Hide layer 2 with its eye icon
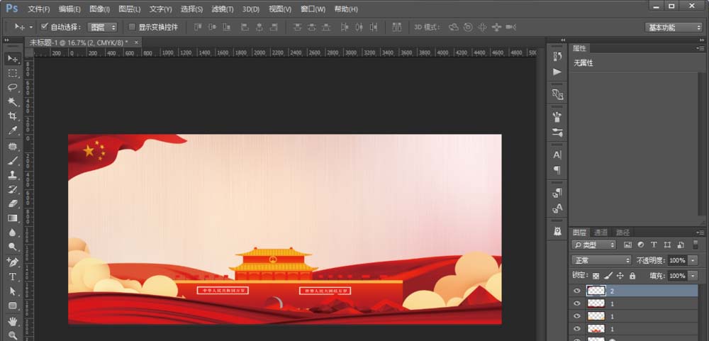709x341 pixels. tap(576, 291)
